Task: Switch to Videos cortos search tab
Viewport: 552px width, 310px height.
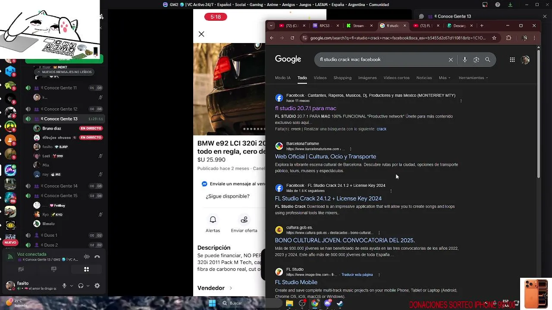Action: coord(396,78)
